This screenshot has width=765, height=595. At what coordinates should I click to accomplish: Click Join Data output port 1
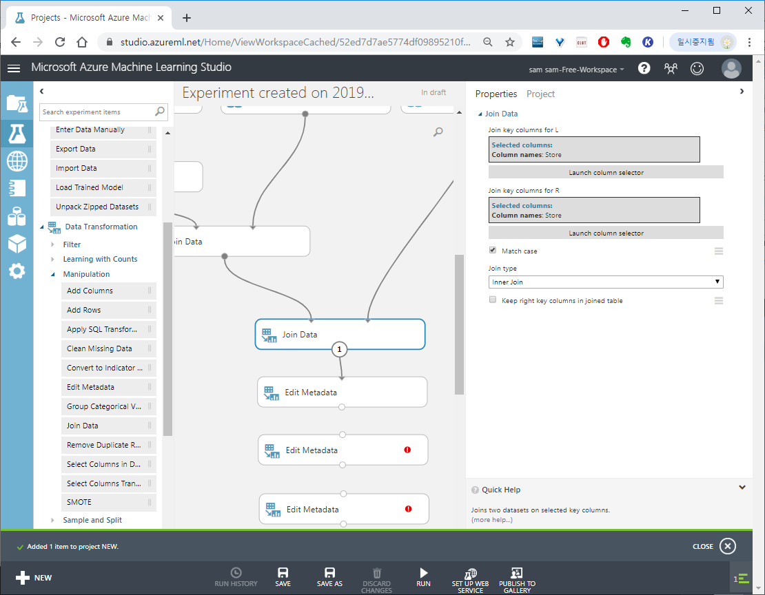tap(340, 349)
